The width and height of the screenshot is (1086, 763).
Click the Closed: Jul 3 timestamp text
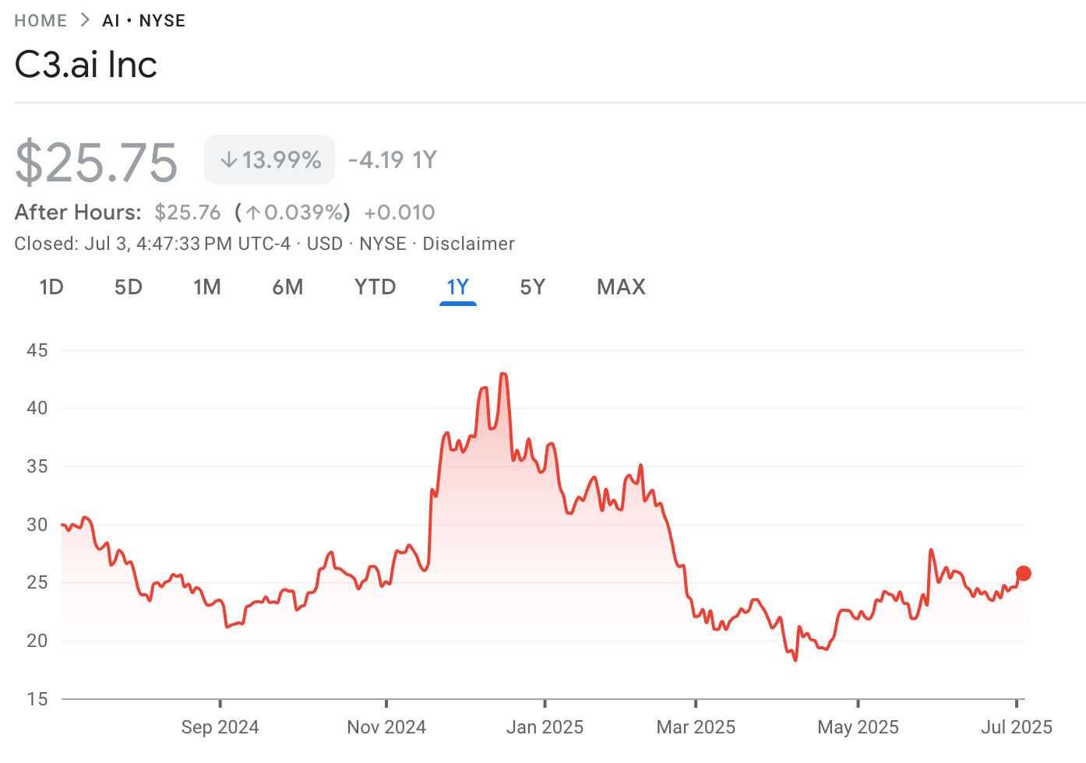click(x=152, y=244)
